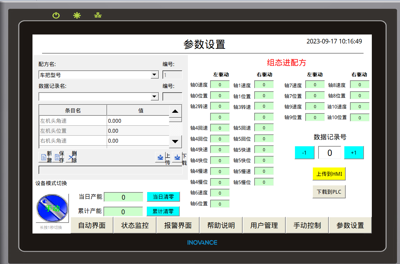Click the network status icon on bezel
Viewport: 400px width, 264px height.
tap(98, 15)
